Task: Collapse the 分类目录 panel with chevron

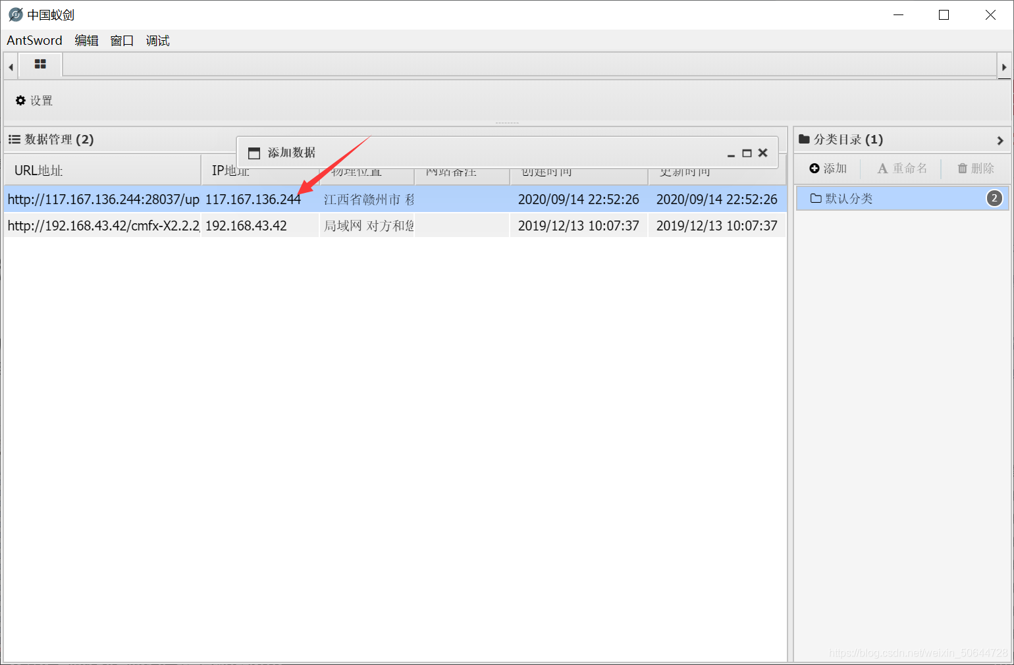Action: 1000,140
